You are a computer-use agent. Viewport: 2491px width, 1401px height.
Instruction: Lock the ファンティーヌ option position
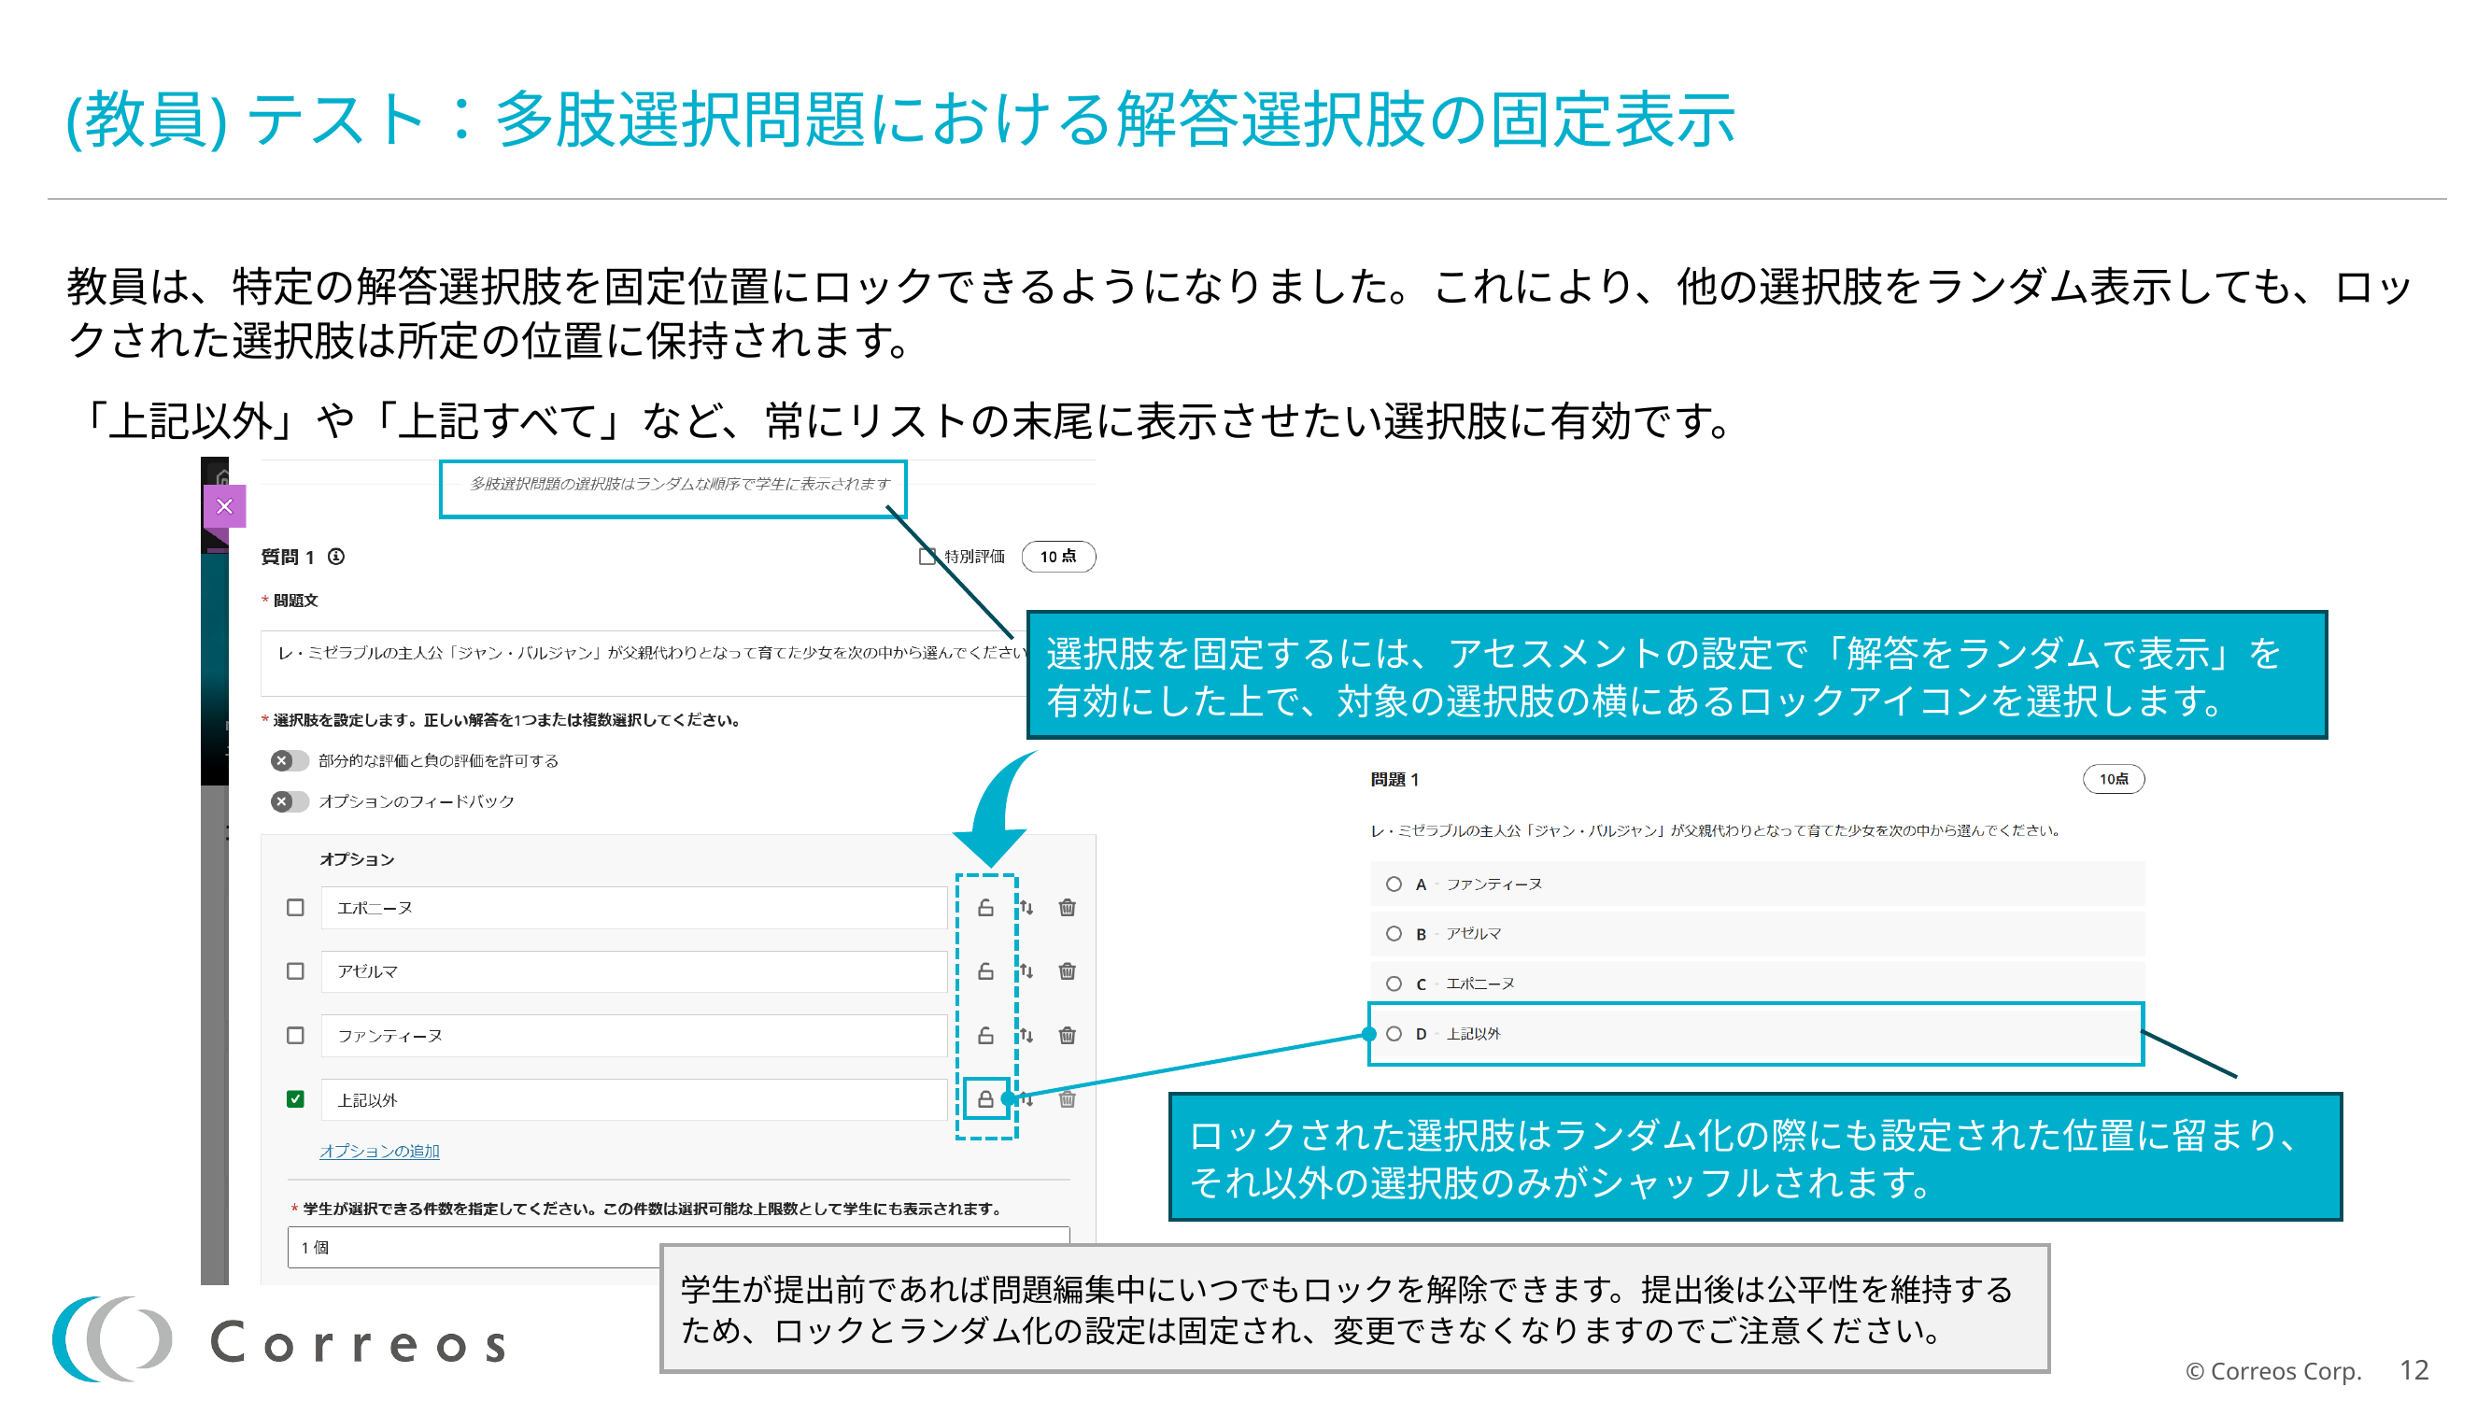pos(985,1036)
